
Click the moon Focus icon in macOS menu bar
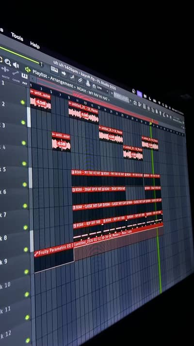click(150, 98)
